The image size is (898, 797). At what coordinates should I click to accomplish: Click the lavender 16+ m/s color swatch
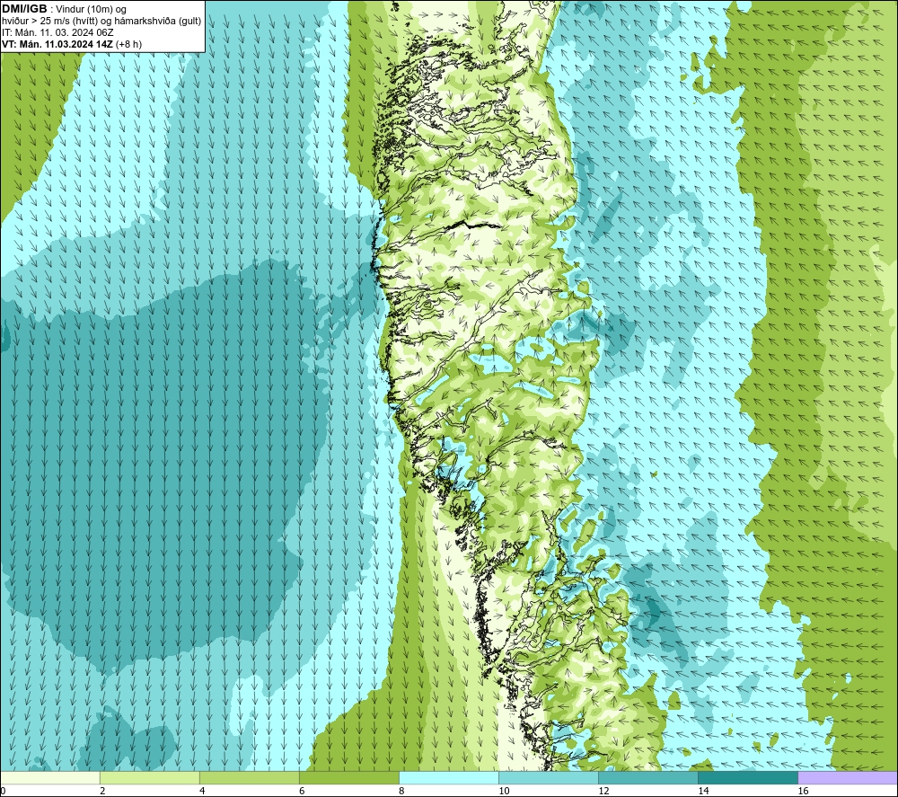tap(847, 777)
